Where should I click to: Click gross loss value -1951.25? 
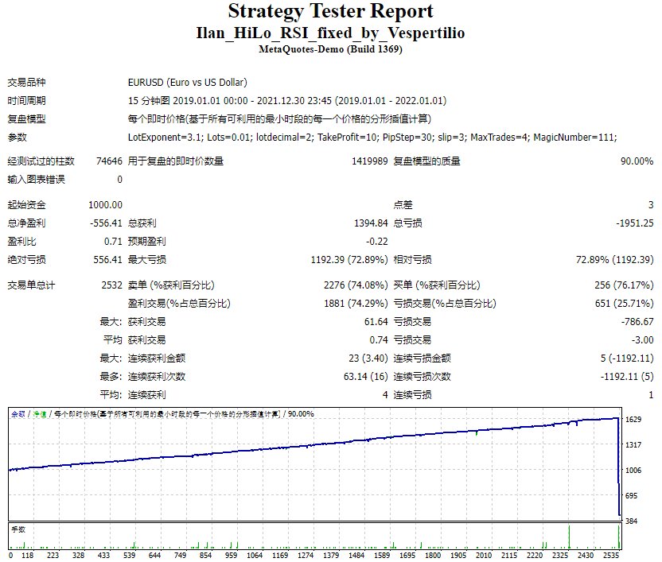coord(635,223)
